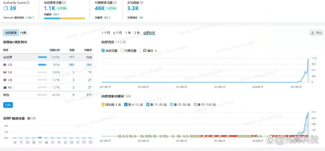The image size is (325, 151).
Task: Click the news document SERP icon
Action: pos(28,142)
